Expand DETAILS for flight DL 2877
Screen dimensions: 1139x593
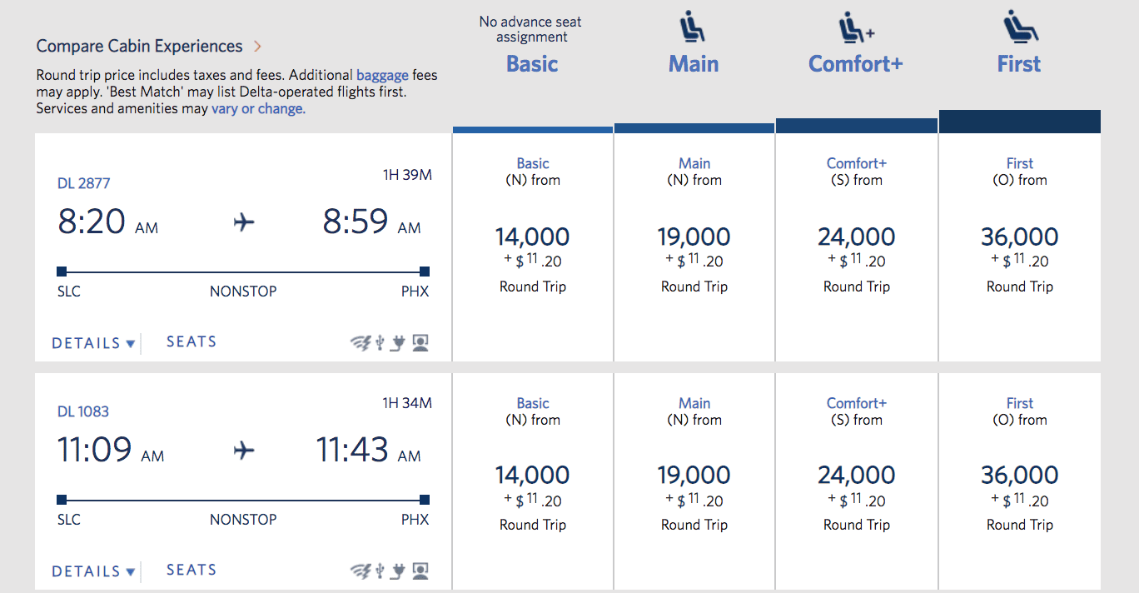(x=93, y=343)
